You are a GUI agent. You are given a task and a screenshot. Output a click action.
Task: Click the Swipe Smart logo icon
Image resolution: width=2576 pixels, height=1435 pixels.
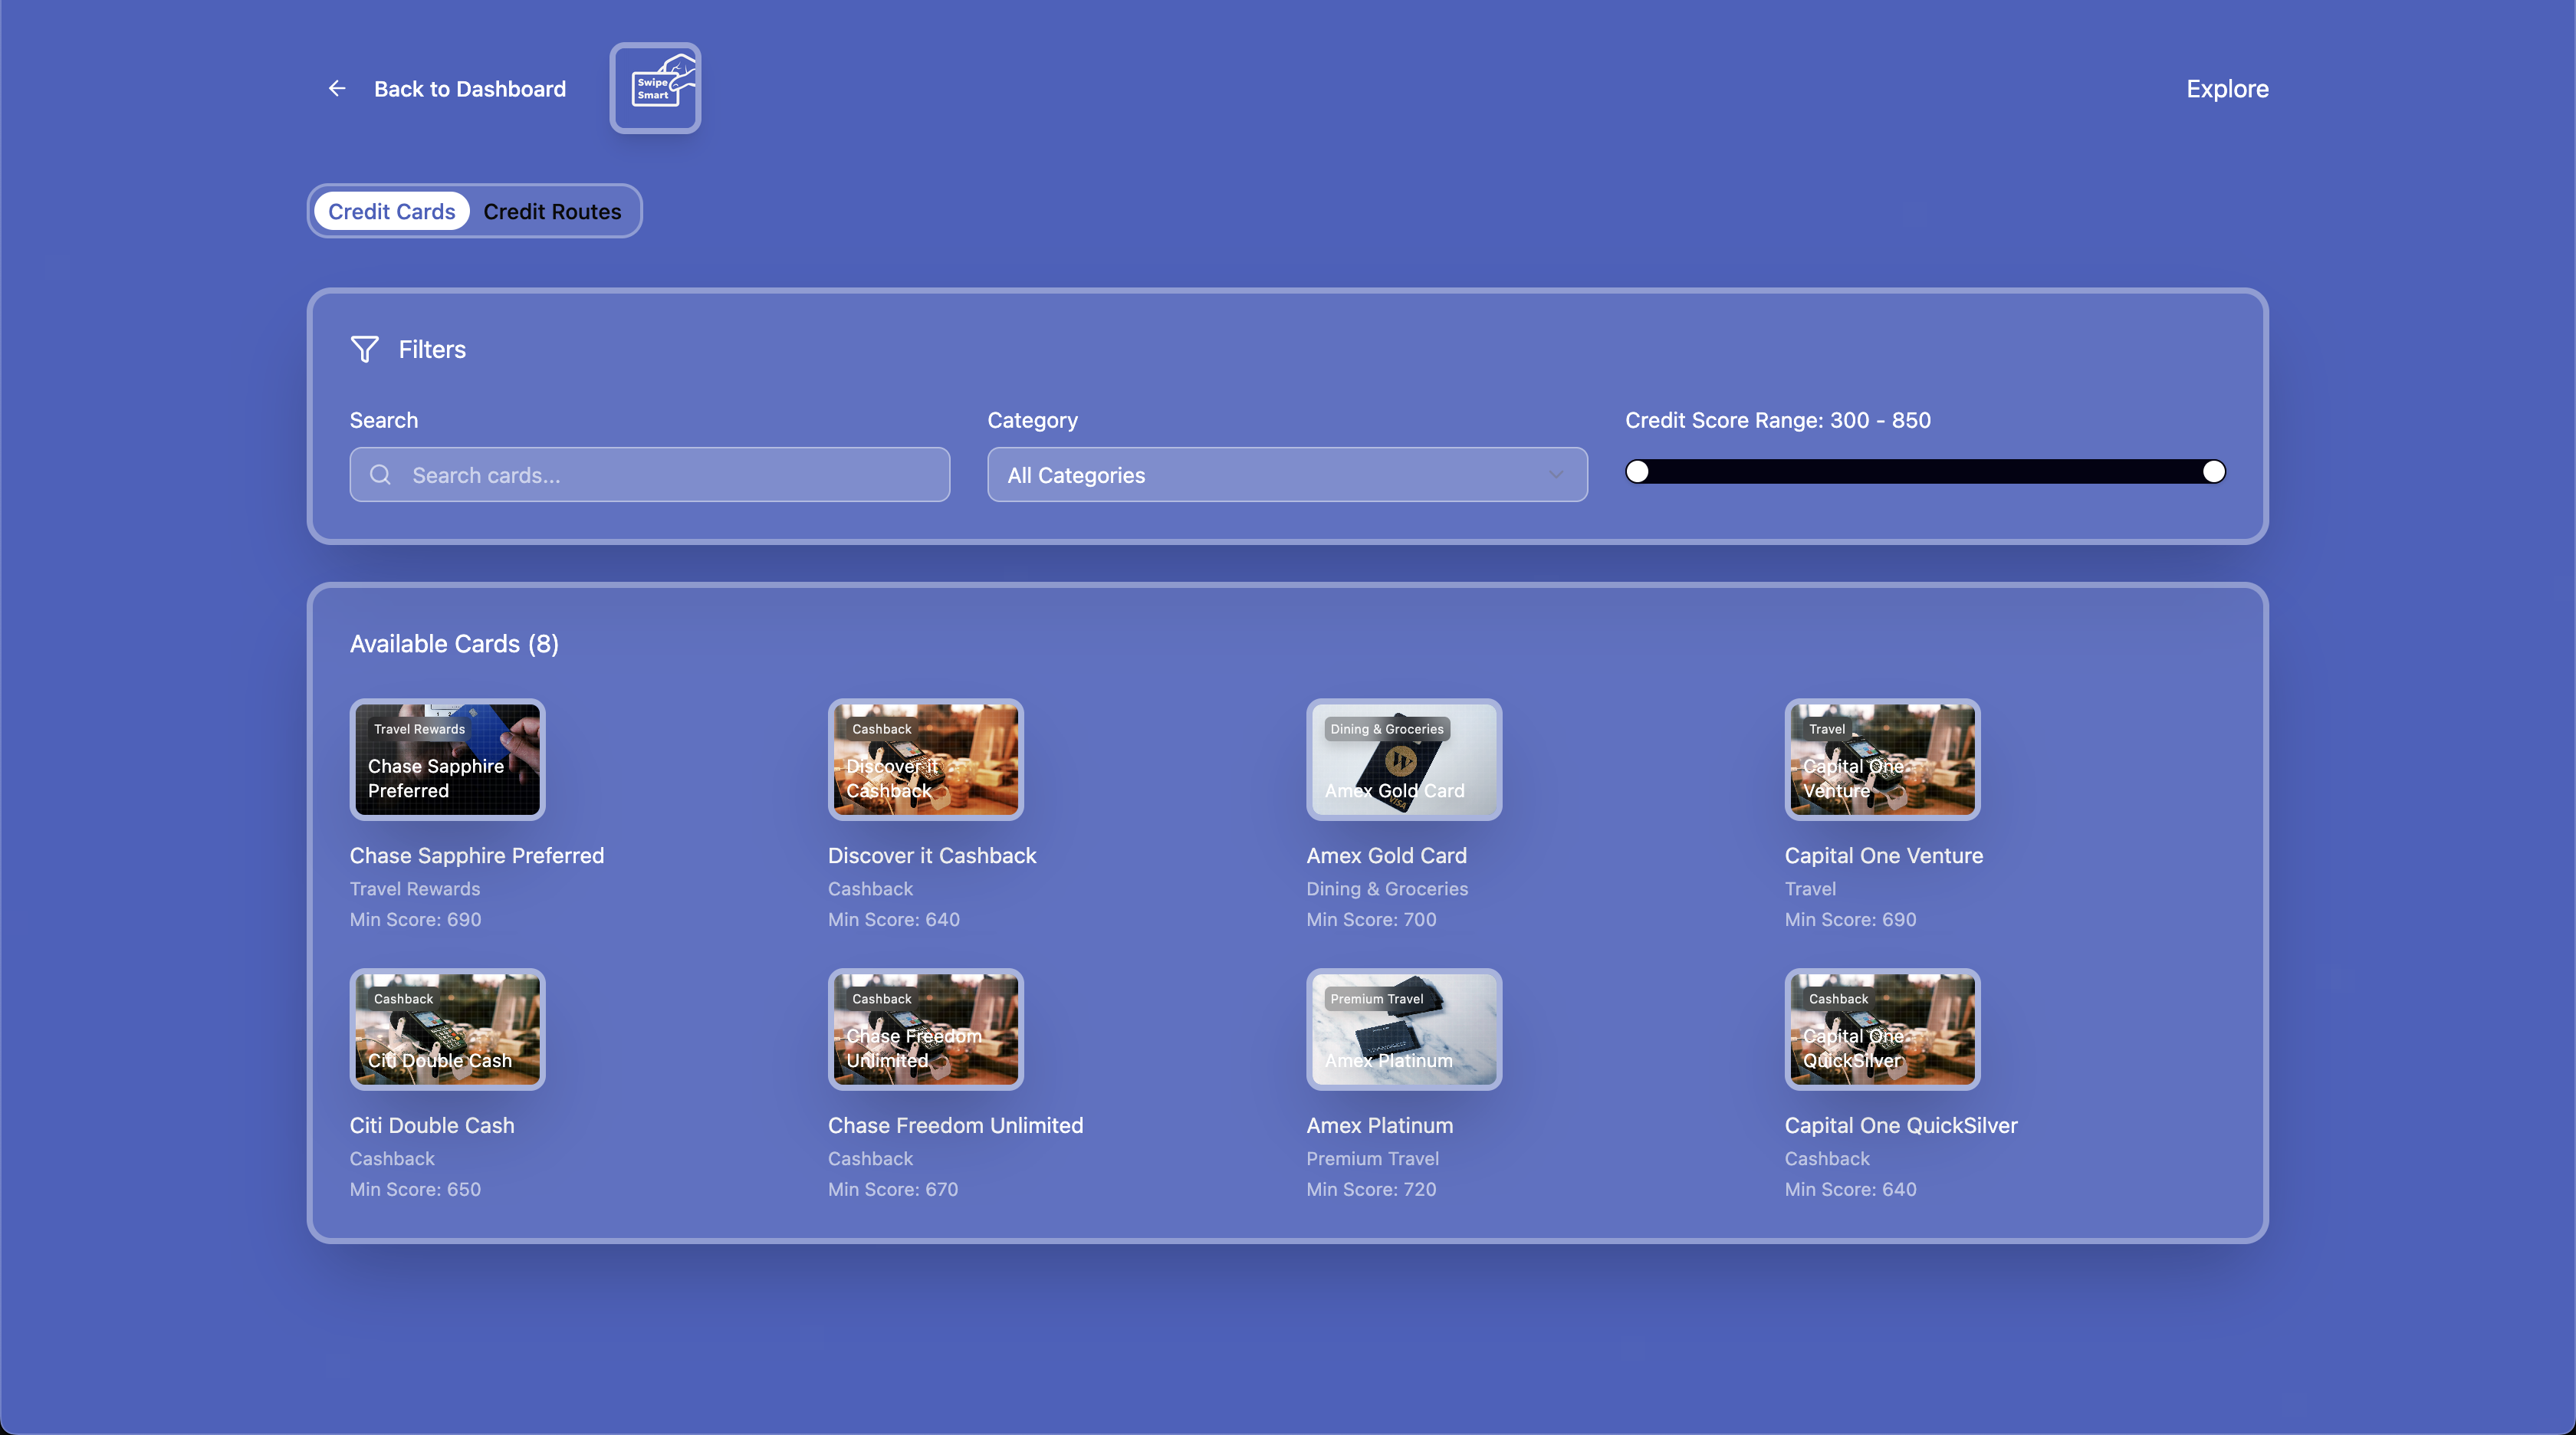click(655, 88)
